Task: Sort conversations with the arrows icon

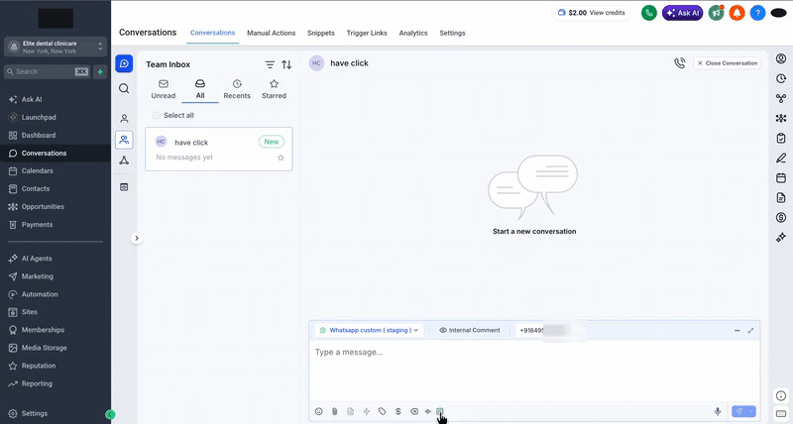Action: [x=286, y=64]
